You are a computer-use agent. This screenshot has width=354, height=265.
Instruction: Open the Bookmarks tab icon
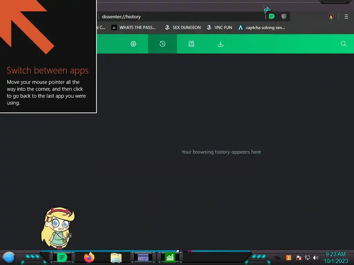[192, 44]
